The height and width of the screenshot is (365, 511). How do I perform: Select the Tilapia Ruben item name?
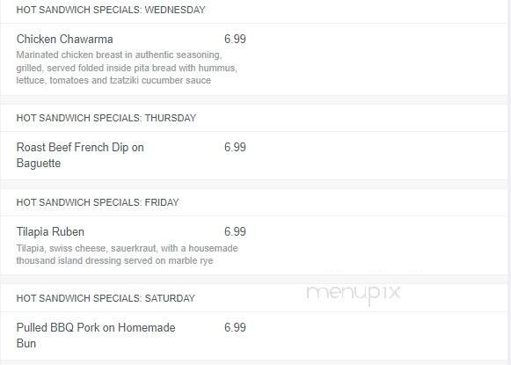click(50, 231)
